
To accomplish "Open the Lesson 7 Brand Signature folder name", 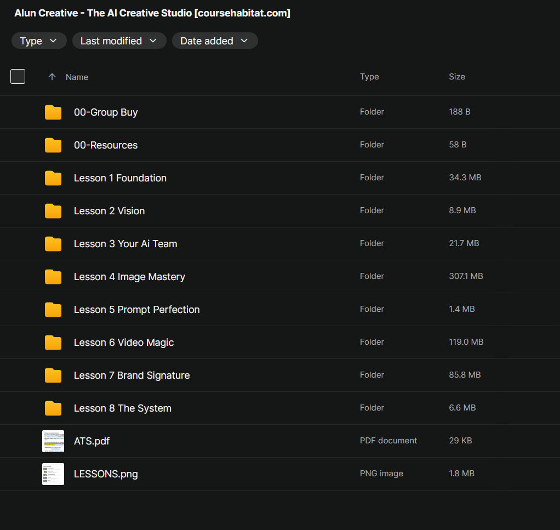I will 132,375.
